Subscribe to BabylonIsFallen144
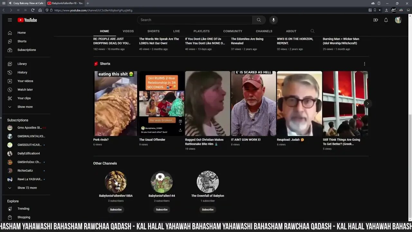 (x=162, y=209)
